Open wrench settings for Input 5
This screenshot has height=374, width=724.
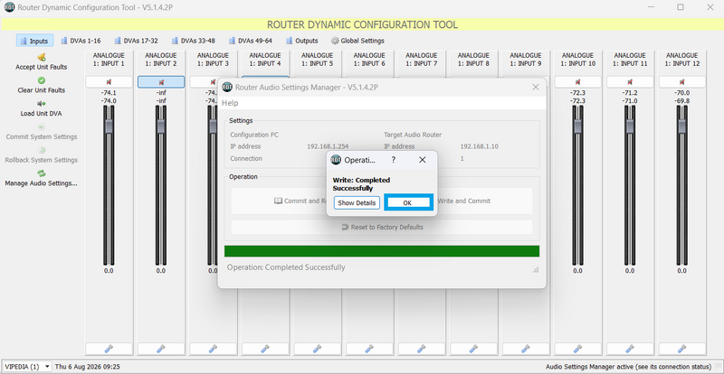(x=318, y=349)
